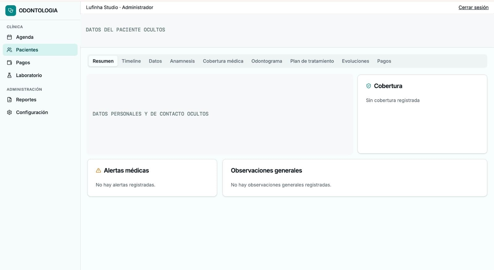Click the Cobertura shield icon

coord(368,86)
